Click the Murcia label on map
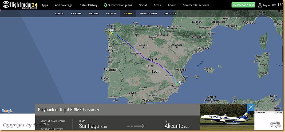The image size is (285, 132). click(175, 87)
